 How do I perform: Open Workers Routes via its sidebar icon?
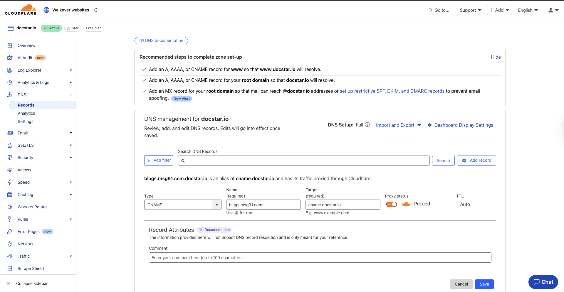pyautogui.click(x=10, y=207)
